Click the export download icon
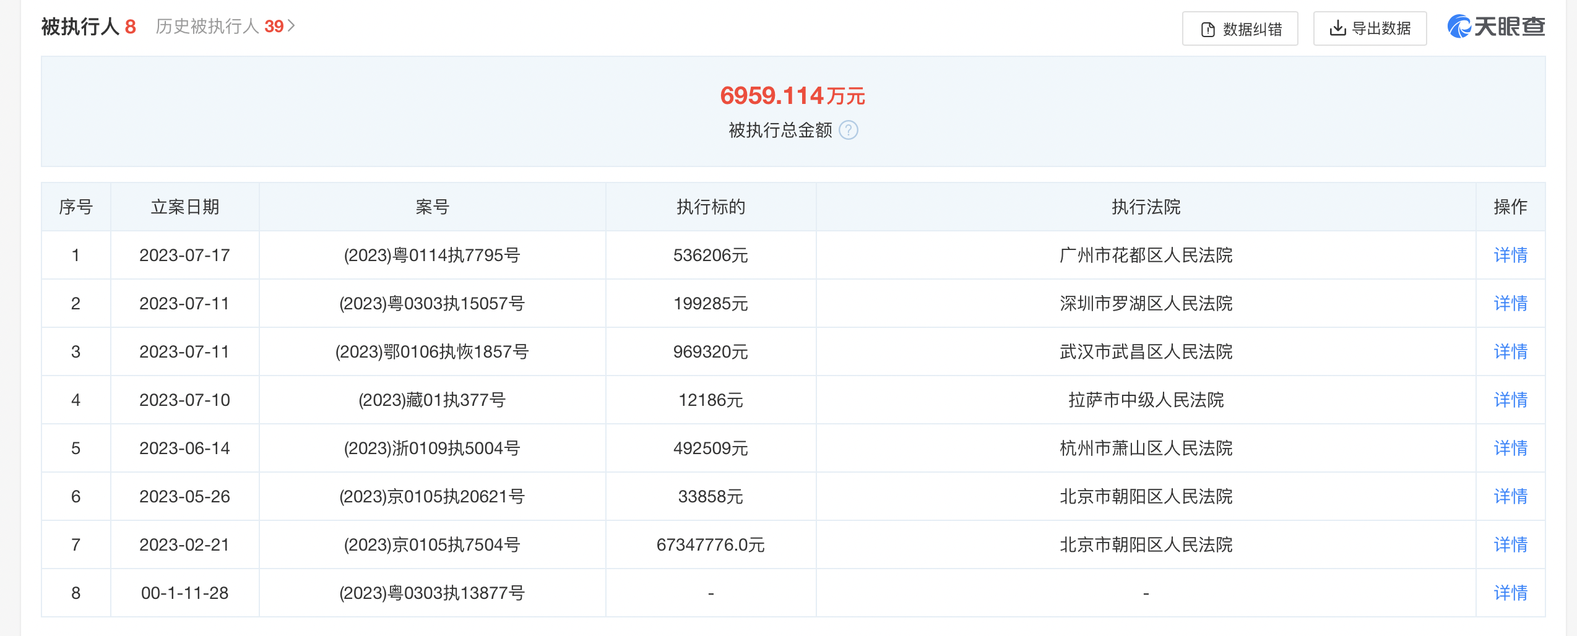Screen dimensions: 1577x636 tap(1337, 28)
